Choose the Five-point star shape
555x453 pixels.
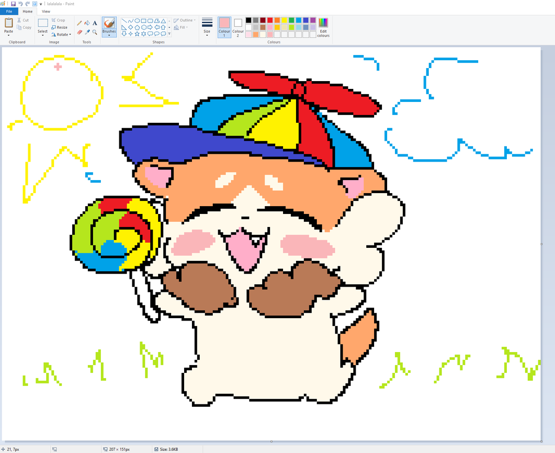point(137,33)
